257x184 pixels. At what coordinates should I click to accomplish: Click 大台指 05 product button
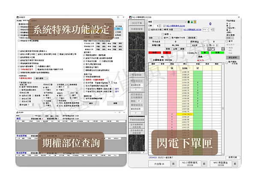click(159, 164)
